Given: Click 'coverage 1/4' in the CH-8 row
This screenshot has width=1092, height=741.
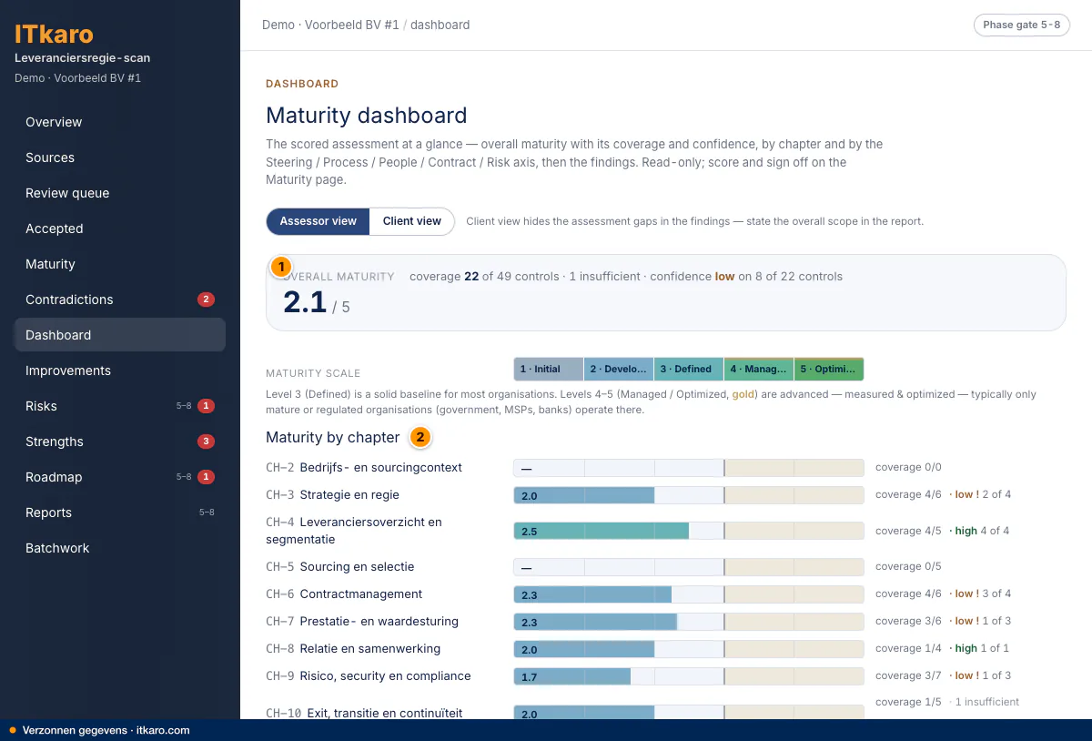Looking at the screenshot, I should (x=908, y=648).
